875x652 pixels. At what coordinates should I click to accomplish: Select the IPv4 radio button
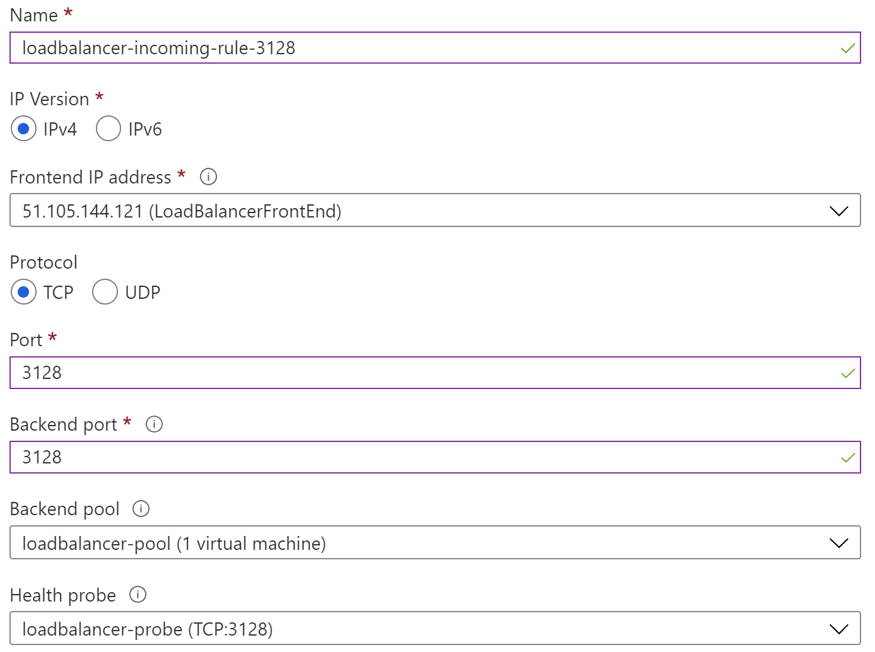(23, 128)
